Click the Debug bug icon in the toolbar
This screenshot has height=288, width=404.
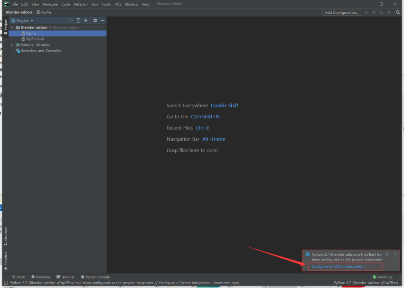(x=374, y=12)
